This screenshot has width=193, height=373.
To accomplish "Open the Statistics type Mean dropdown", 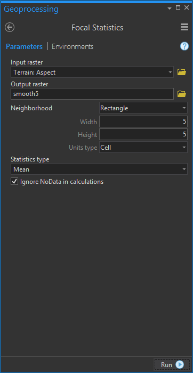I will (99, 169).
